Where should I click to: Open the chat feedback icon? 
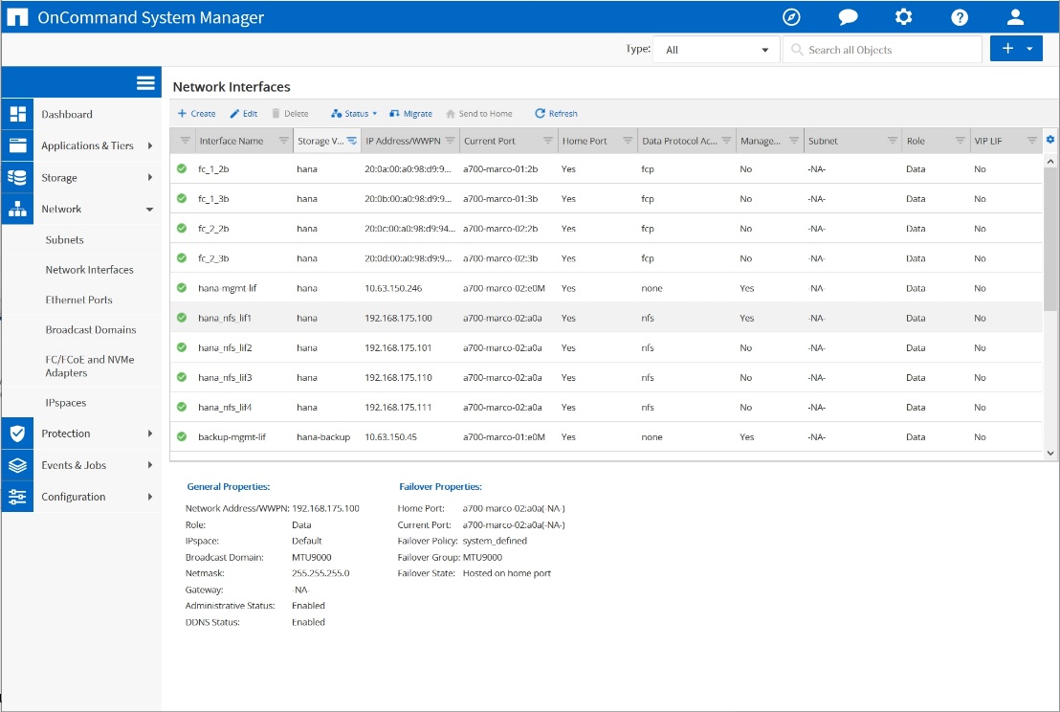tap(847, 17)
